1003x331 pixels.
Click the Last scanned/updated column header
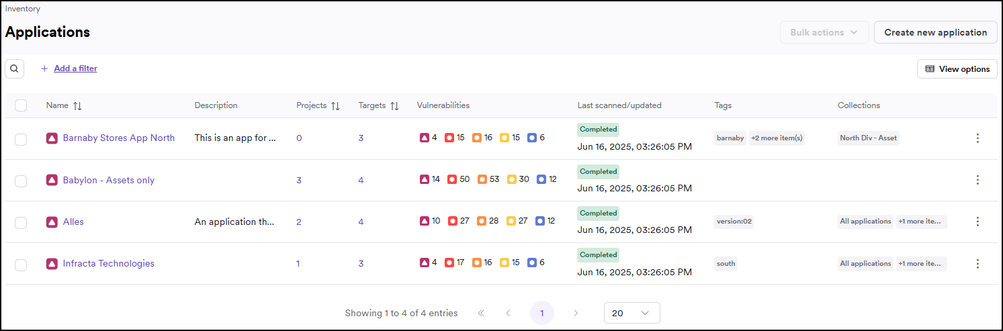(x=619, y=105)
